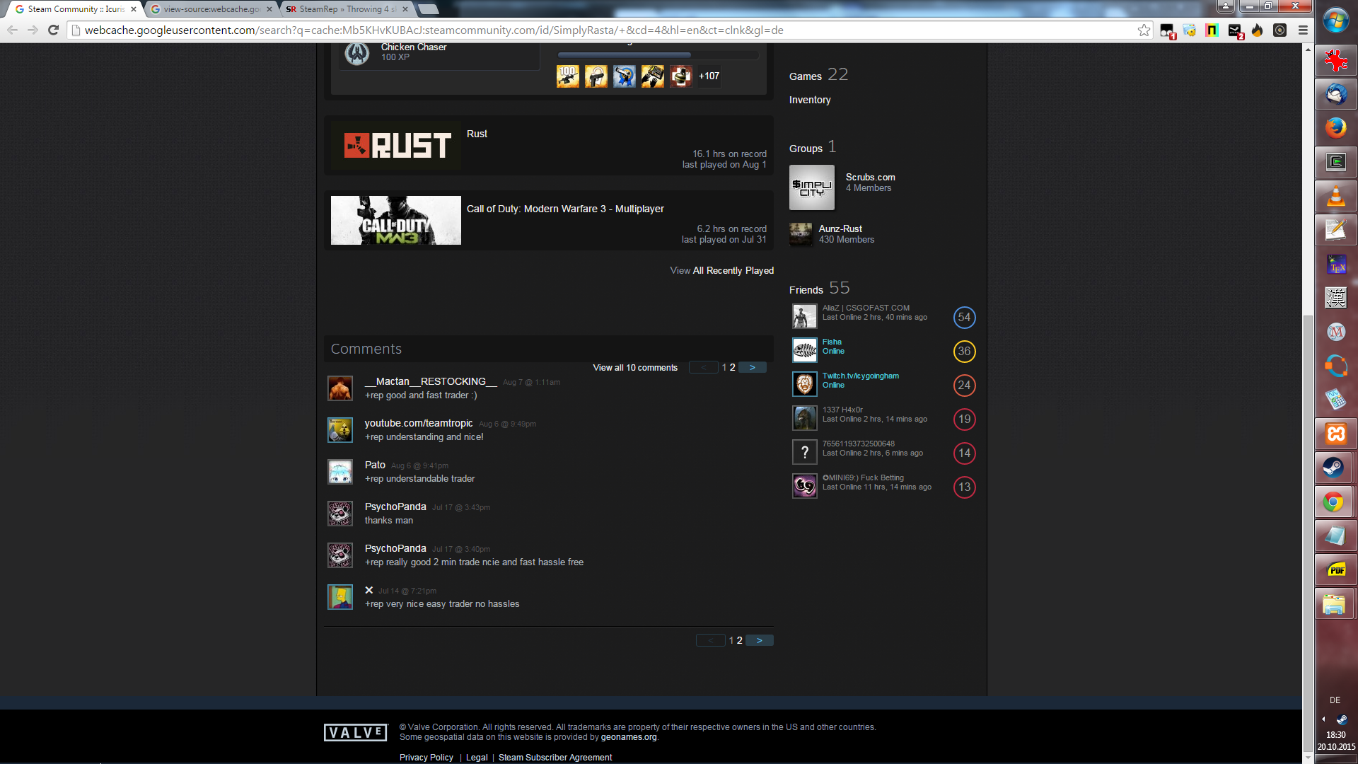Image resolution: width=1358 pixels, height=764 pixels.
Task: Click the flame extension icon in toolbar
Action: point(1257,30)
